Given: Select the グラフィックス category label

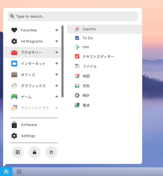Looking at the screenshot, I should click(x=33, y=86).
